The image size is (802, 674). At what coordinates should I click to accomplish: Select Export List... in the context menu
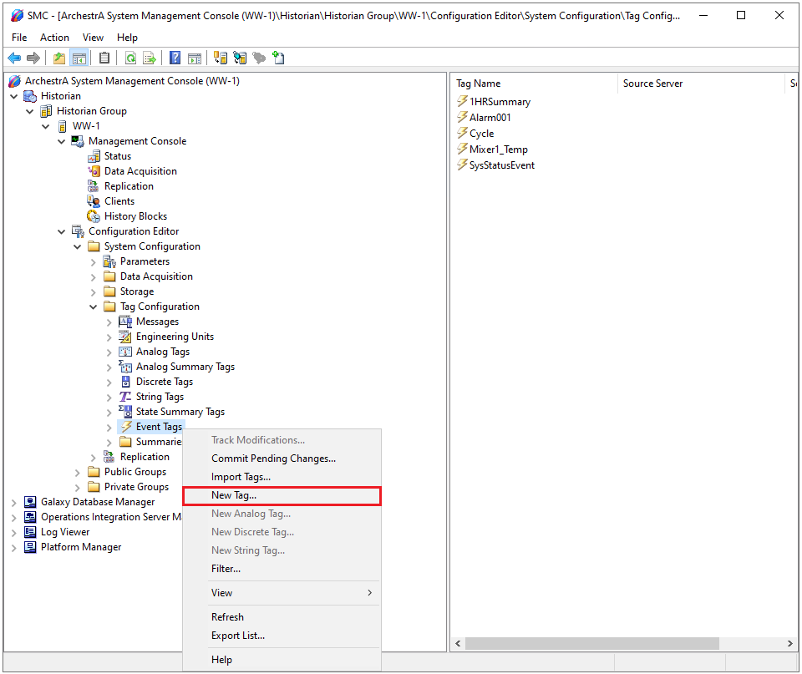[x=282, y=636]
